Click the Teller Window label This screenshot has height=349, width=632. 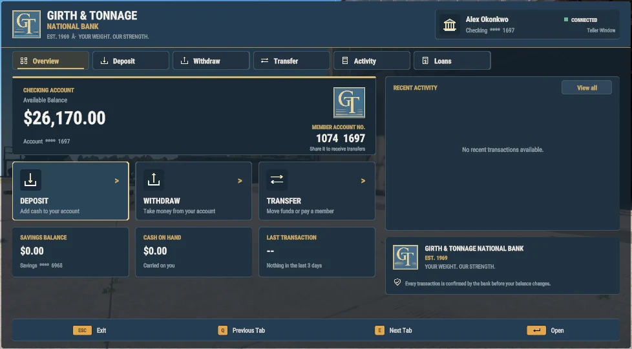(601, 30)
